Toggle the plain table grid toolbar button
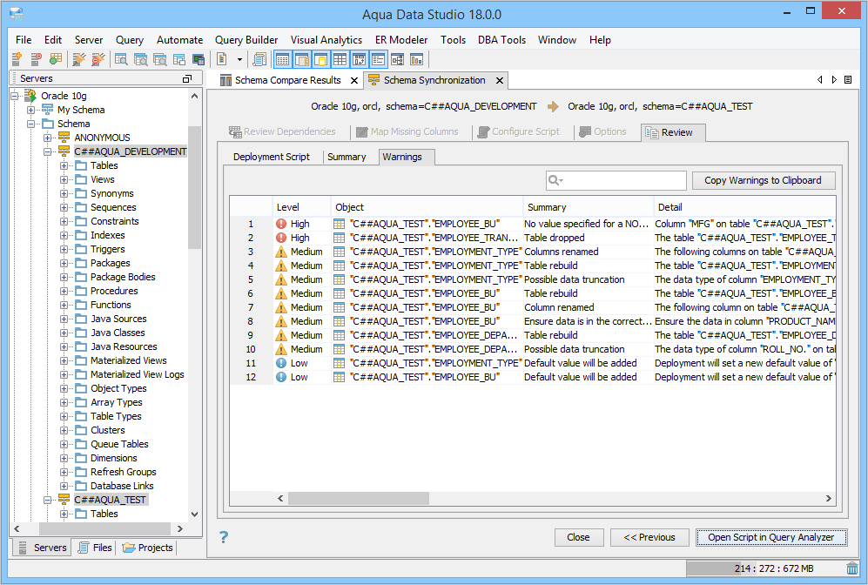 (340, 59)
